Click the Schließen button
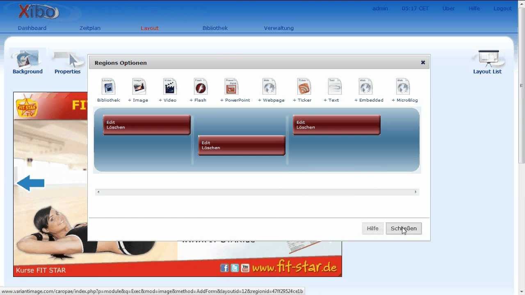 404,229
